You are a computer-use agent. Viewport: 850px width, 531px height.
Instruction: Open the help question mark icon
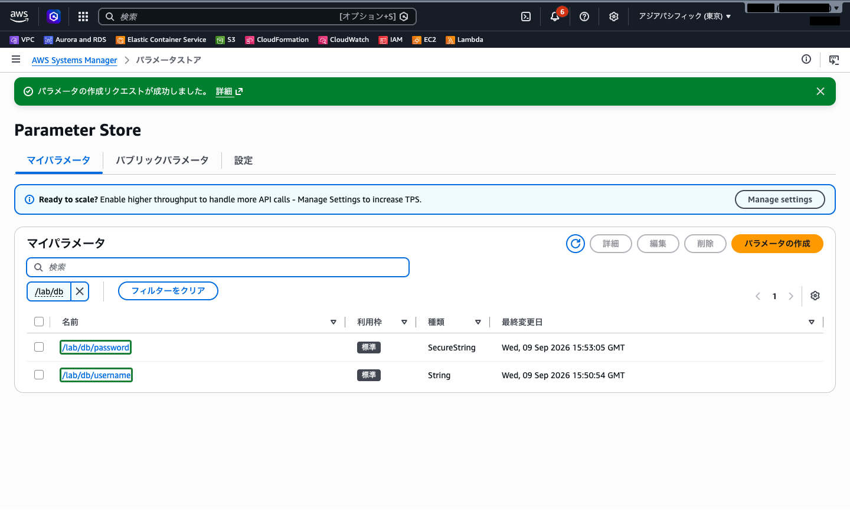pyautogui.click(x=584, y=17)
